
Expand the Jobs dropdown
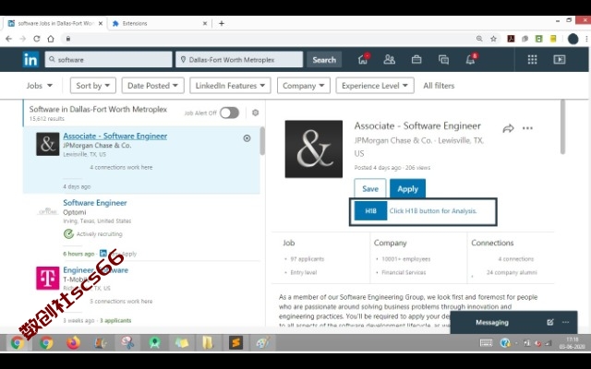coord(39,86)
